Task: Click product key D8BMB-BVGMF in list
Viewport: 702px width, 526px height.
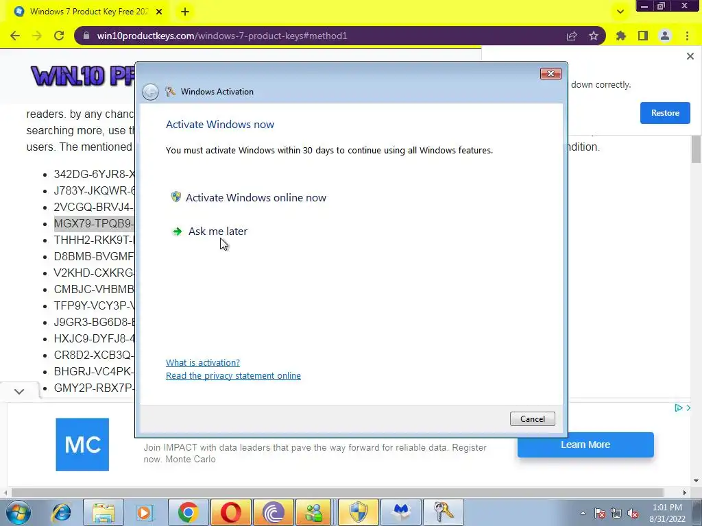Action: coord(94,256)
